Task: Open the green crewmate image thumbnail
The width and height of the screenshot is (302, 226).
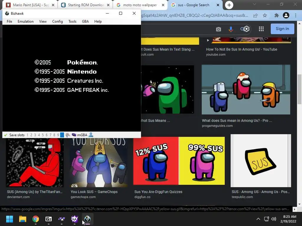Action: [x=168, y=89]
